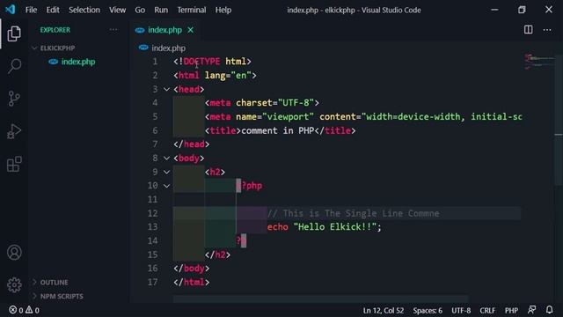Click the EXPLORER panel title
The image size is (563, 317).
point(55,30)
